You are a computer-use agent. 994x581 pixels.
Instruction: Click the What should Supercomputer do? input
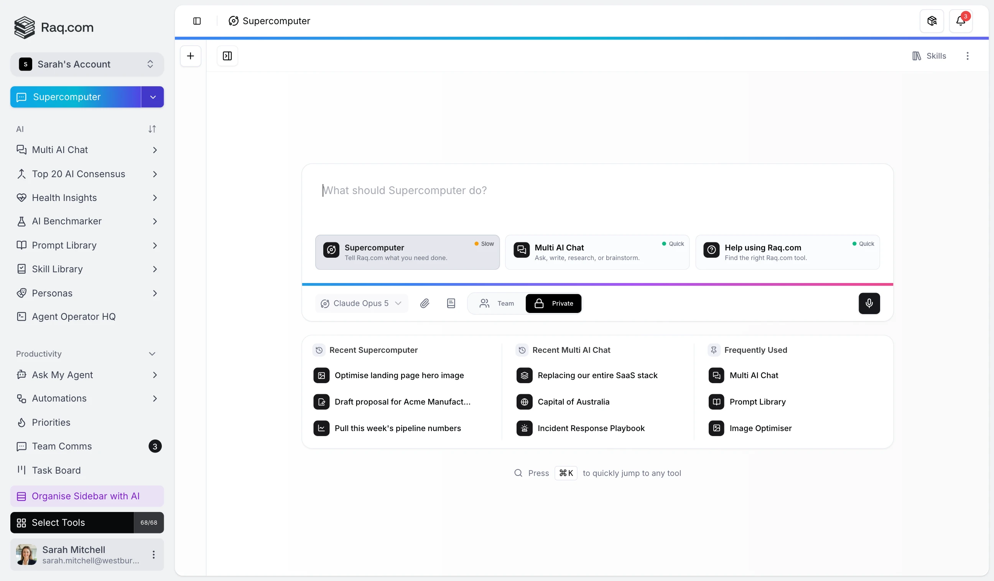coord(597,191)
